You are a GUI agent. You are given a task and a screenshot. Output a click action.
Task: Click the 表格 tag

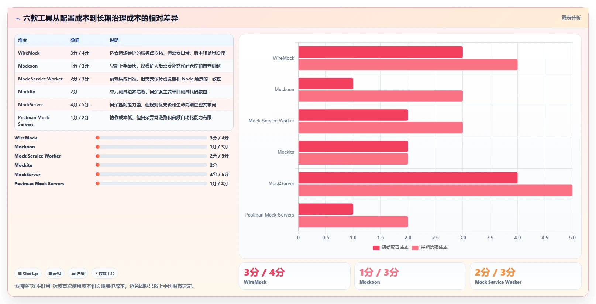pos(55,273)
